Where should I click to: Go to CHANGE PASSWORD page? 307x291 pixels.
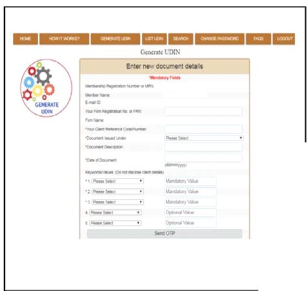point(220,39)
